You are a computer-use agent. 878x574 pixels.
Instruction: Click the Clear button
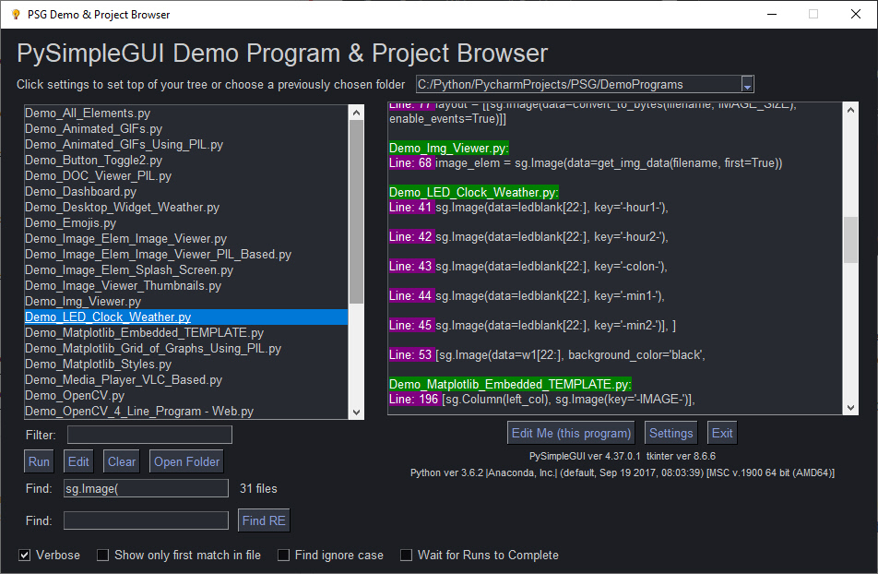(x=122, y=462)
